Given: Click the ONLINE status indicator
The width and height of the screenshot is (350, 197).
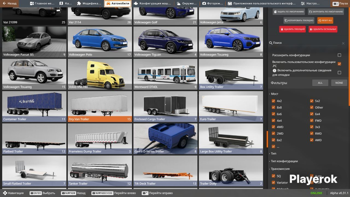Looking at the screenshot, I should (316, 193).
